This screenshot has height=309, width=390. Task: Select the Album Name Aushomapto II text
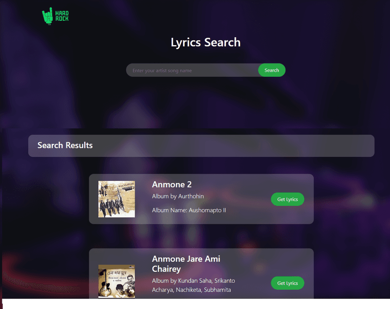(189, 210)
